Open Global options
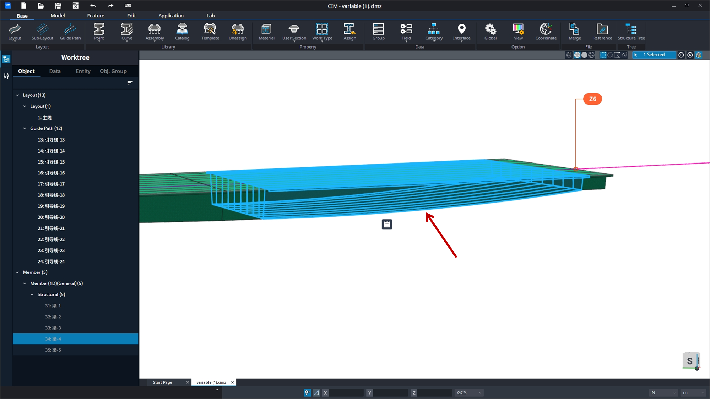 point(491,32)
